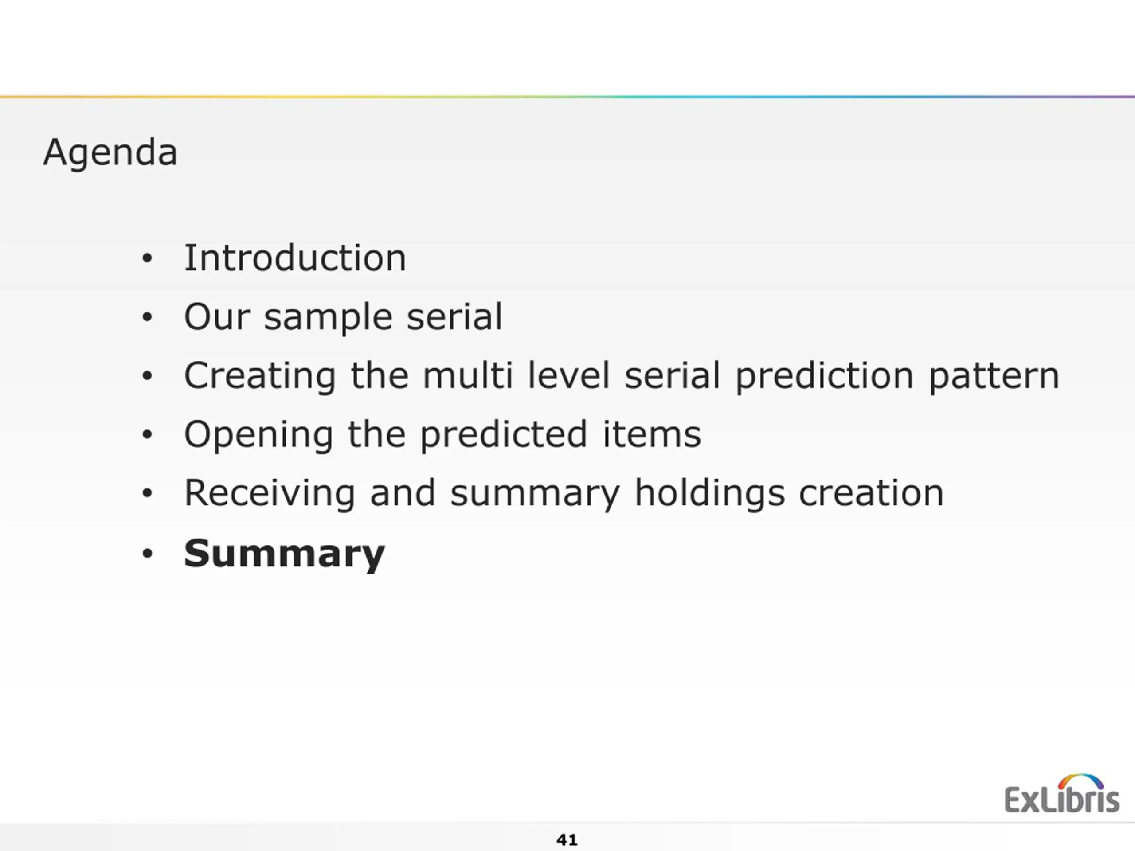This screenshot has width=1135, height=851.
Task: Select the bold Summary agenda item
Action: pyautogui.click(x=284, y=554)
